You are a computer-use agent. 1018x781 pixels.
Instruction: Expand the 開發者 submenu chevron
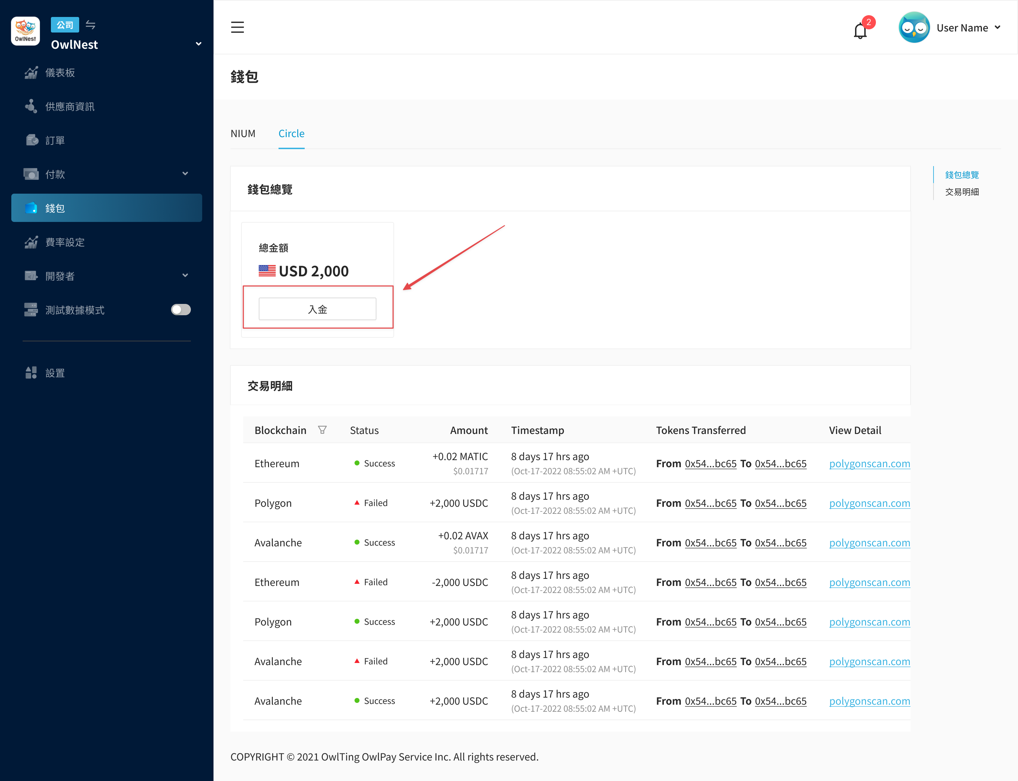pos(185,275)
